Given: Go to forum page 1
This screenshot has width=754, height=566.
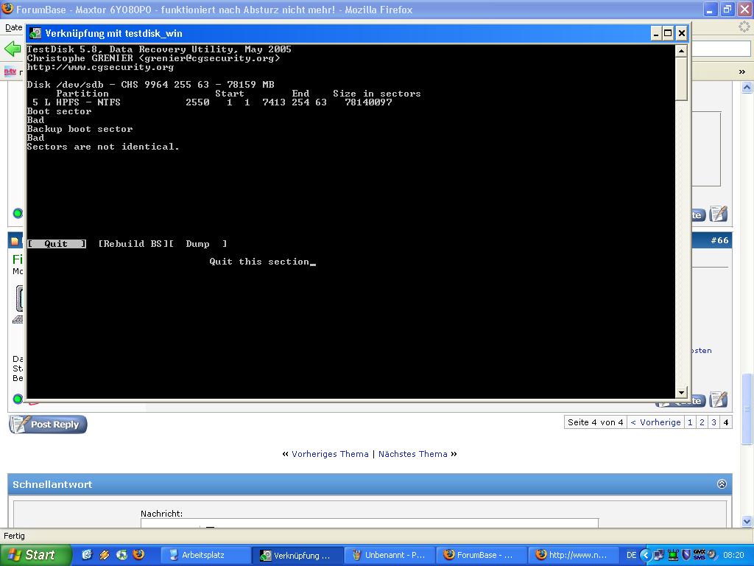Looking at the screenshot, I should 690,422.
